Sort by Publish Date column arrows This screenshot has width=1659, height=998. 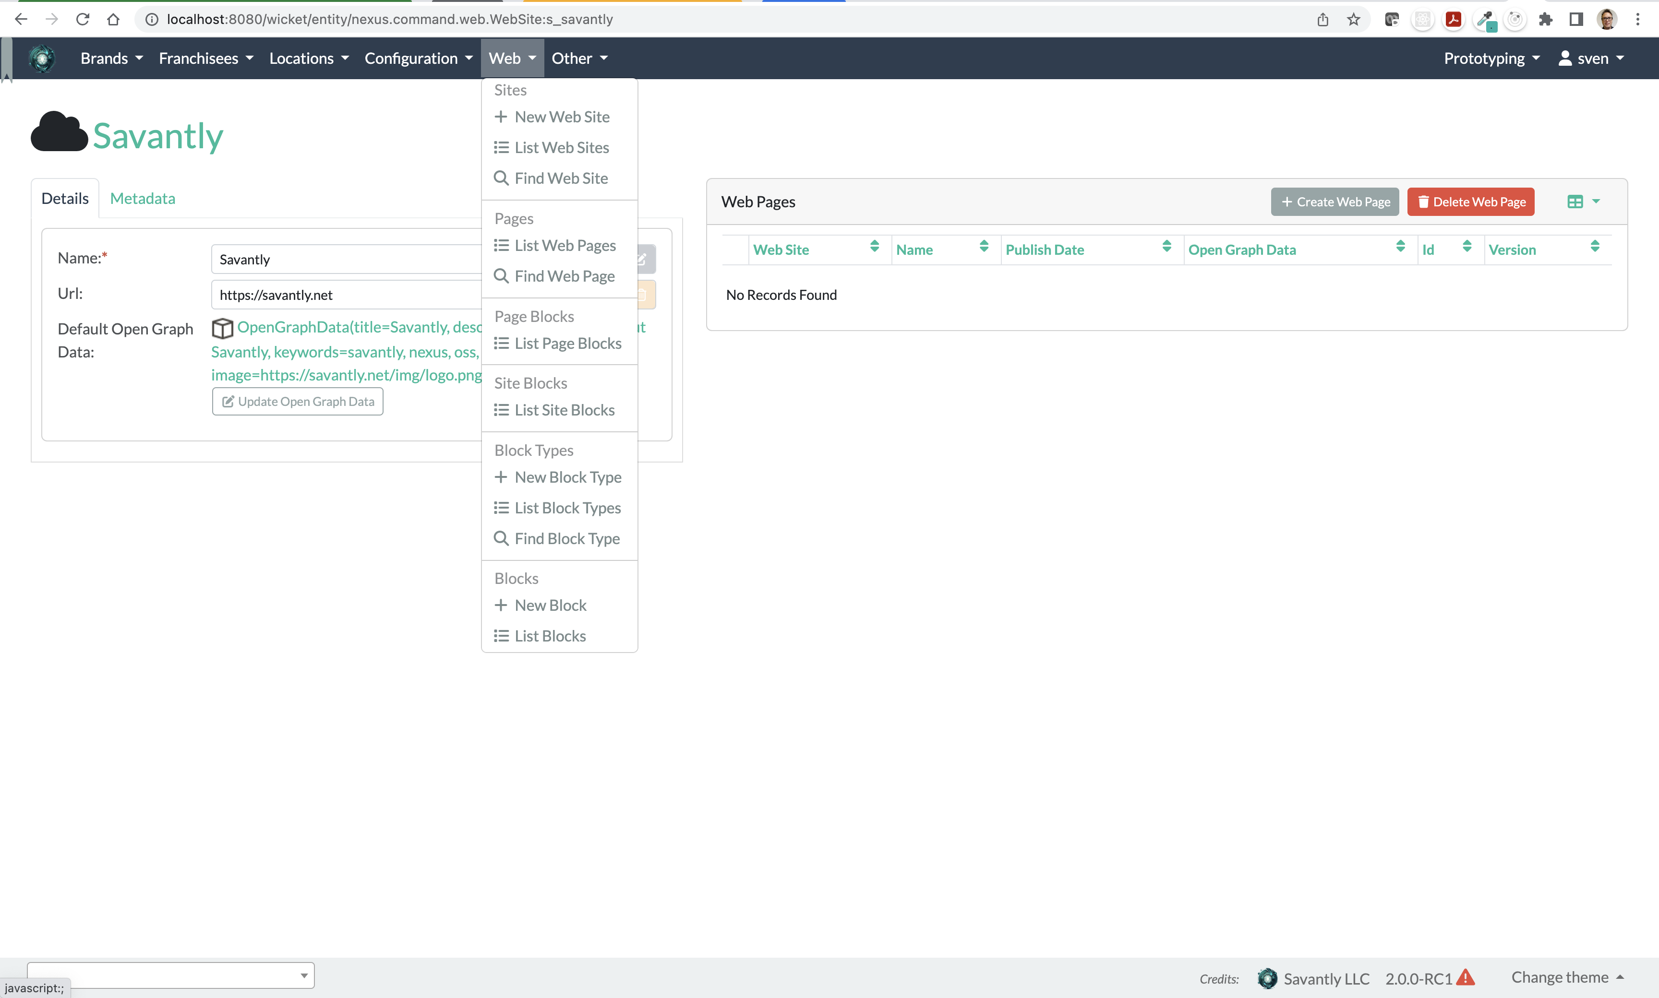pos(1167,246)
